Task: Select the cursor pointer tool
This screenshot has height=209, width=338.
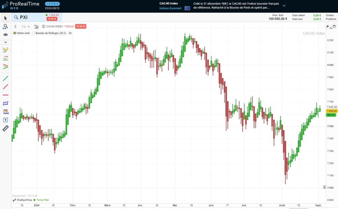Action: (6, 18)
